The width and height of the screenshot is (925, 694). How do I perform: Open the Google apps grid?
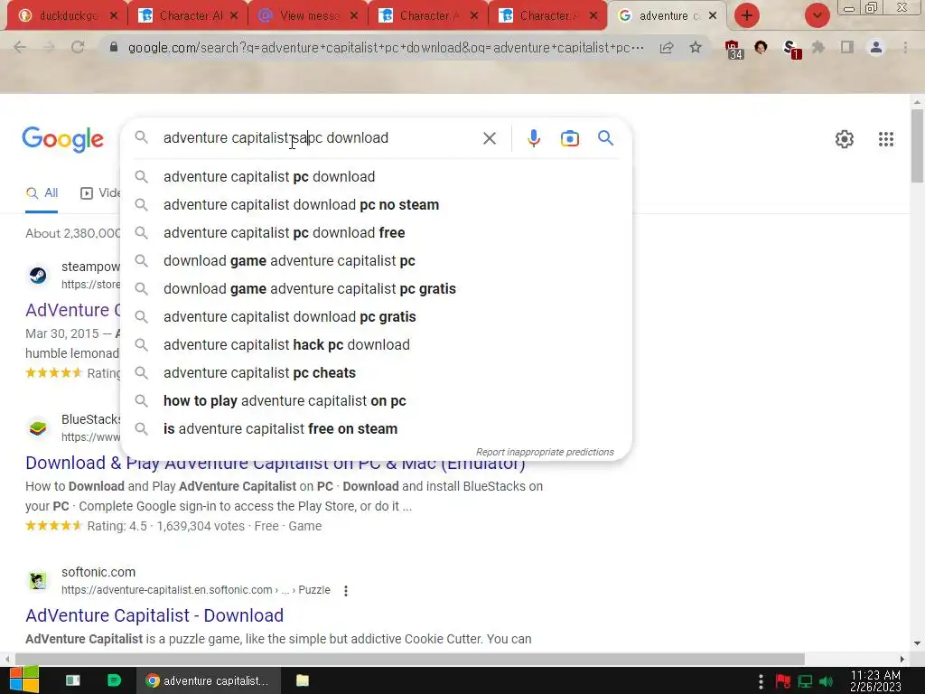(885, 139)
